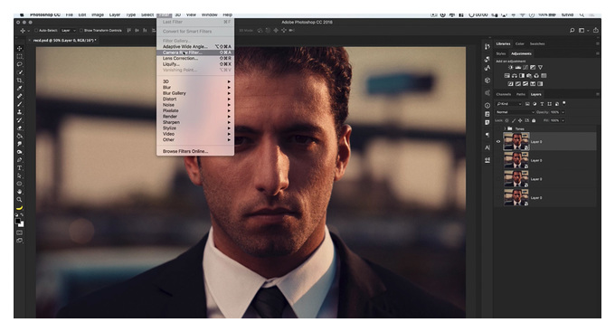The height and width of the screenshot is (332, 615).
Task: Toggle lock all padlock icon
Action: pyautogui.click(x=534, y=120)
